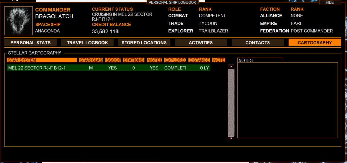This screenshot has width=347, height=163.
Task: Click the Note column header
Action: (x=219, y=60)
